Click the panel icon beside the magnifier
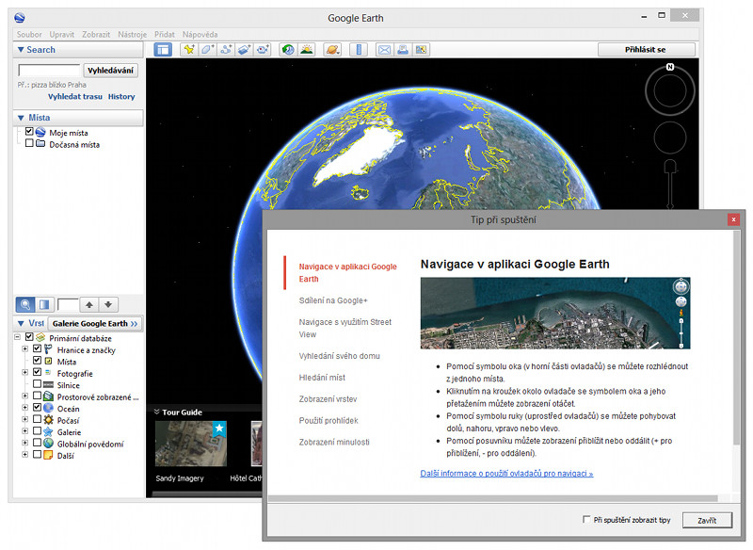This screenshot has height=550, width=753. pos(44,304)
